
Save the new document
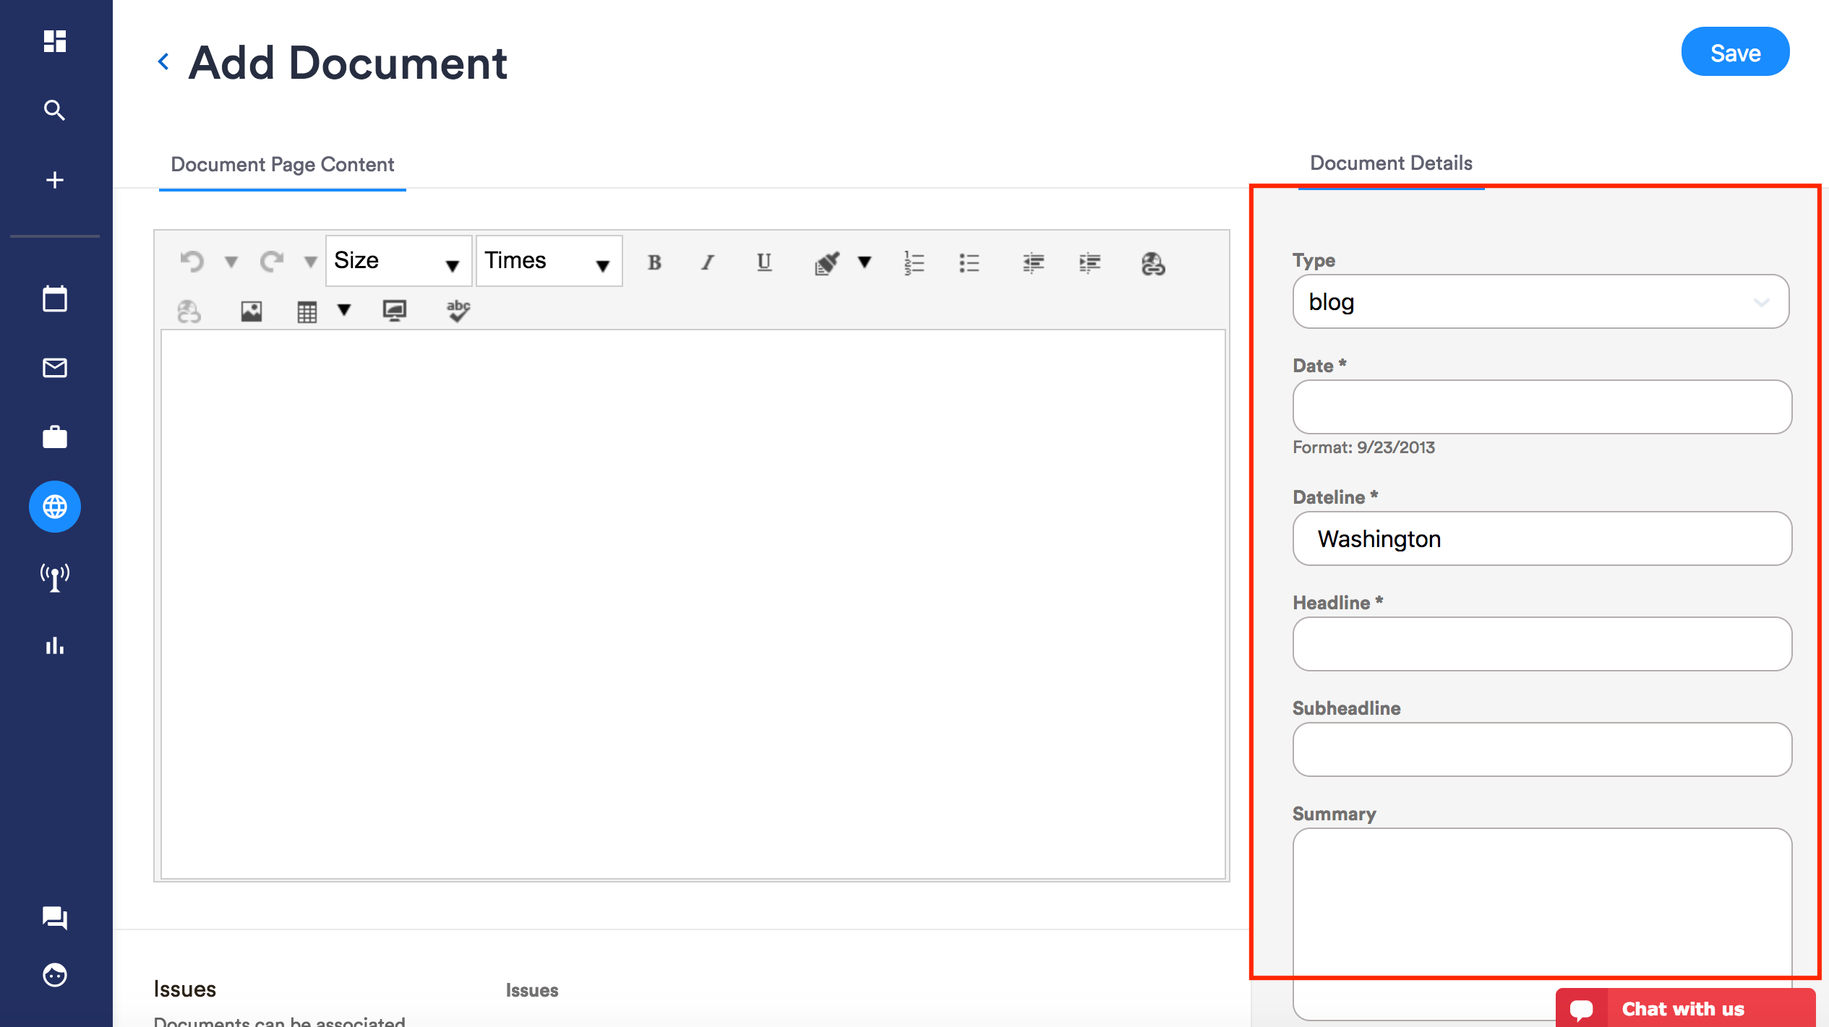[1735, 51]
